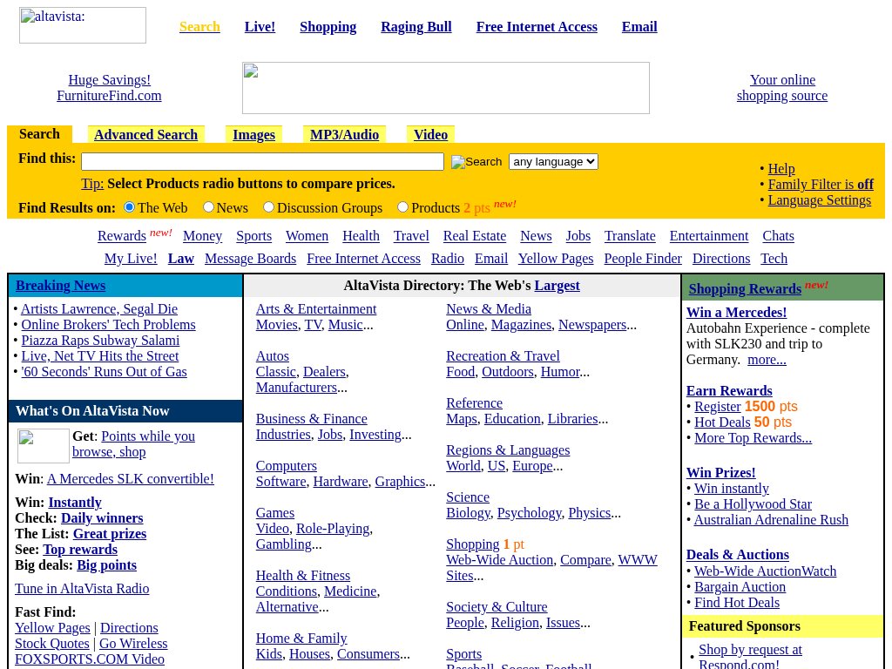Viewport: 892px width, 669px height.
Task: Open the Computers directory category
Action: click(286, 466)
